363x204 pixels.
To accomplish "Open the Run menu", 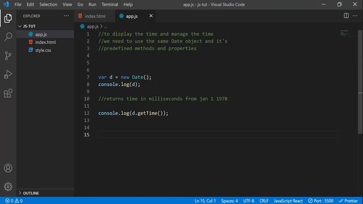I will 92,5.
